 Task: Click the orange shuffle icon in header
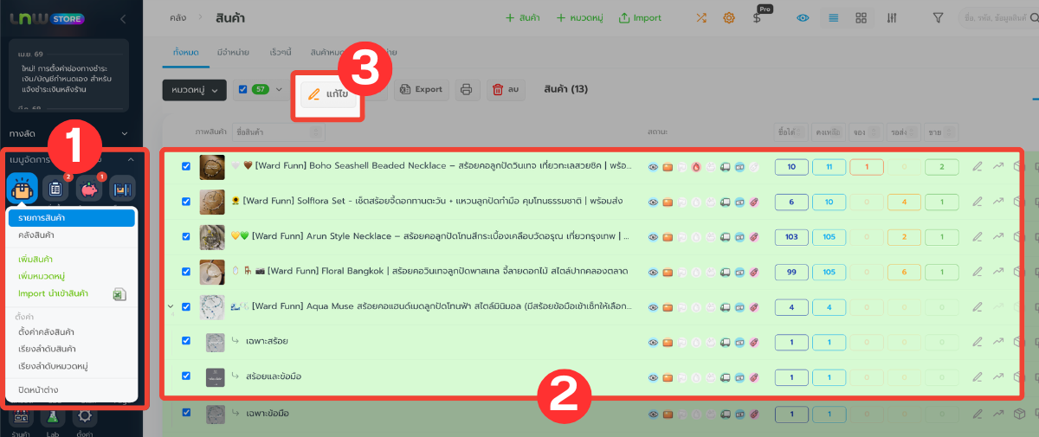pyautogui.click(x=700, y=18)
